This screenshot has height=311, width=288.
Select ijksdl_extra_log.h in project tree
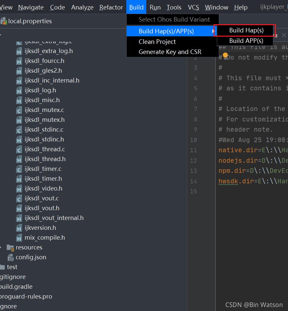pyautogui.click(x=49, y=51)
